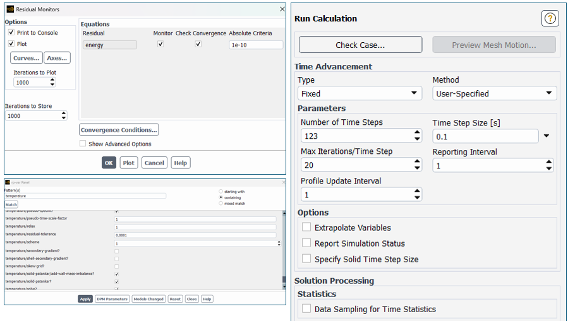Enable Data Sampling for Time Statistics
This screenshot has width=568, height=321.
click(x=306, y=308)
